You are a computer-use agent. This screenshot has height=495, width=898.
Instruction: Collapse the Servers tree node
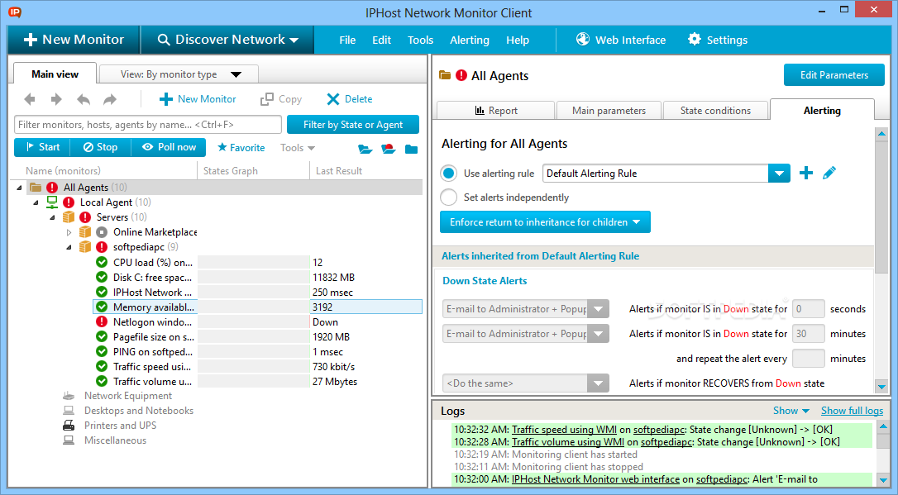coord(53,217)
